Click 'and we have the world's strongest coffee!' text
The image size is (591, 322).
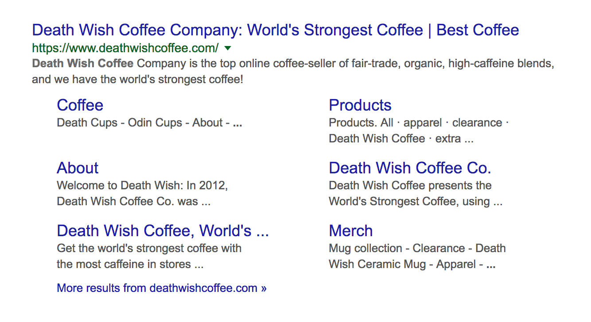(x=138, y=80)
